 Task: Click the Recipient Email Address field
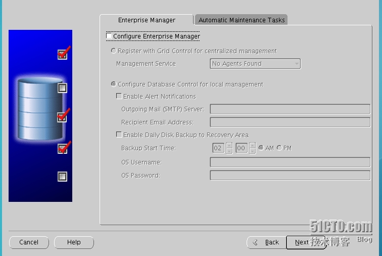[x=290, y=122]
